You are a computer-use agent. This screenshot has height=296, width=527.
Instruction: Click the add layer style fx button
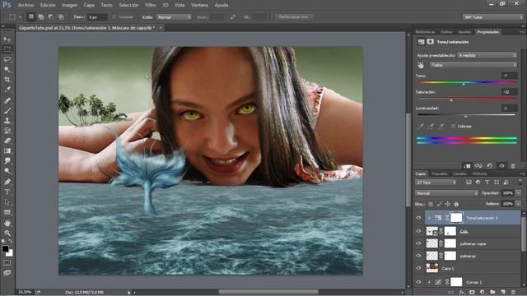pos(462,293)
